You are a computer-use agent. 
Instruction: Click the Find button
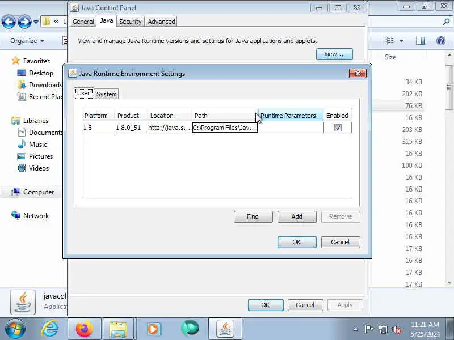tap(253, 216)
